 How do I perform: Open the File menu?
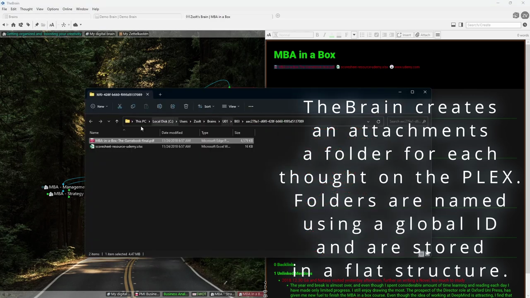4,9
